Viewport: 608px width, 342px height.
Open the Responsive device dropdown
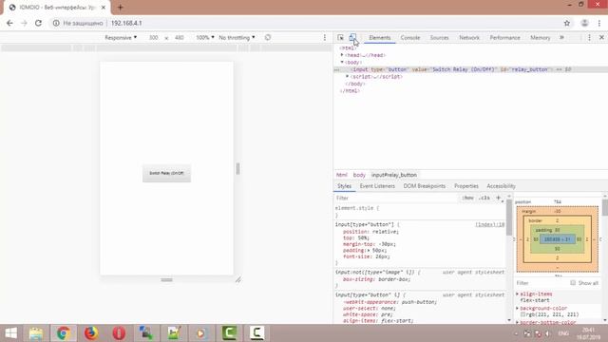(x=121, y=38)
